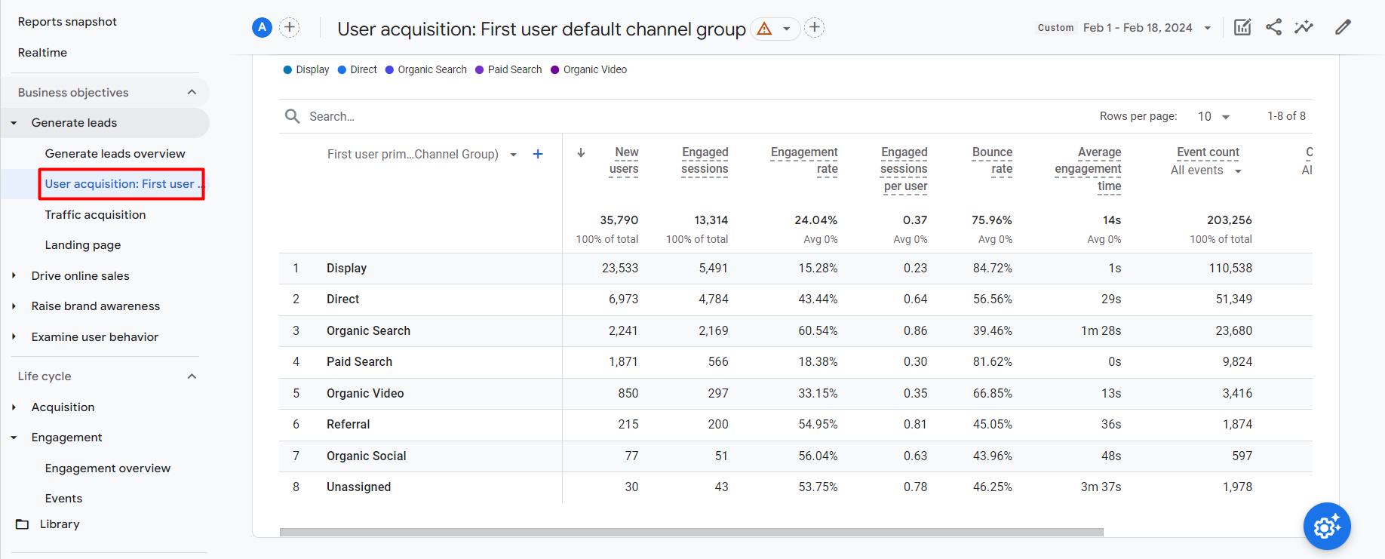
Task: Click the Organic Search legend color dot
Action: [389, 69]
